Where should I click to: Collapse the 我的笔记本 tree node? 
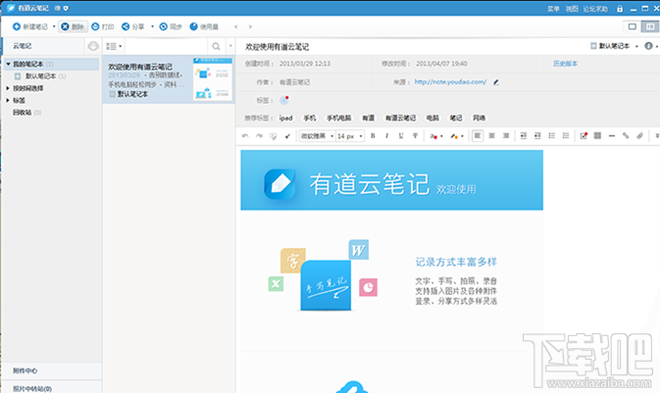click(8, 64)
